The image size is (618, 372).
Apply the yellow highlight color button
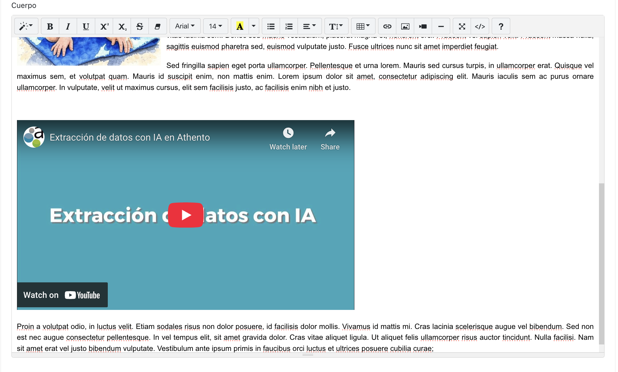[x=240, y=26]
